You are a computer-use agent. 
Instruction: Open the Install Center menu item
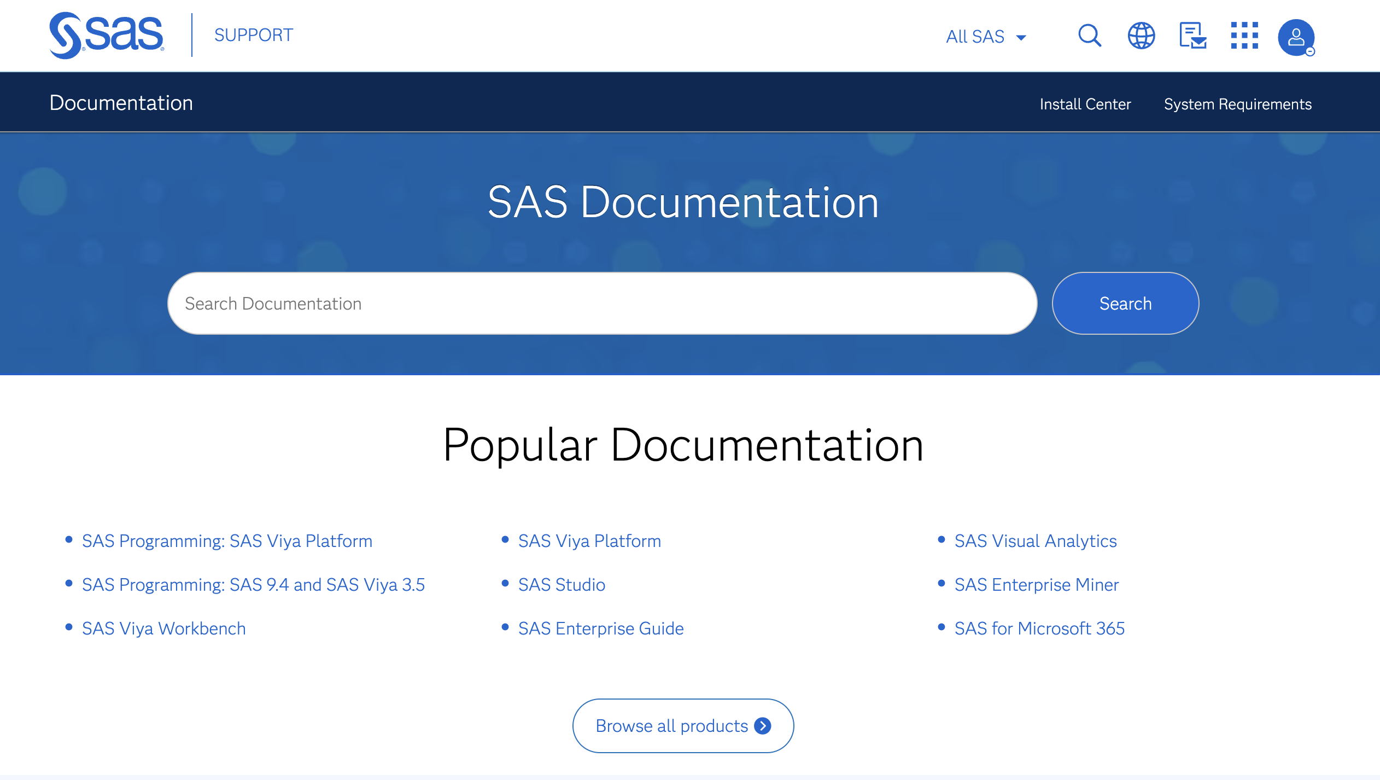click(x=1085, y=104)
